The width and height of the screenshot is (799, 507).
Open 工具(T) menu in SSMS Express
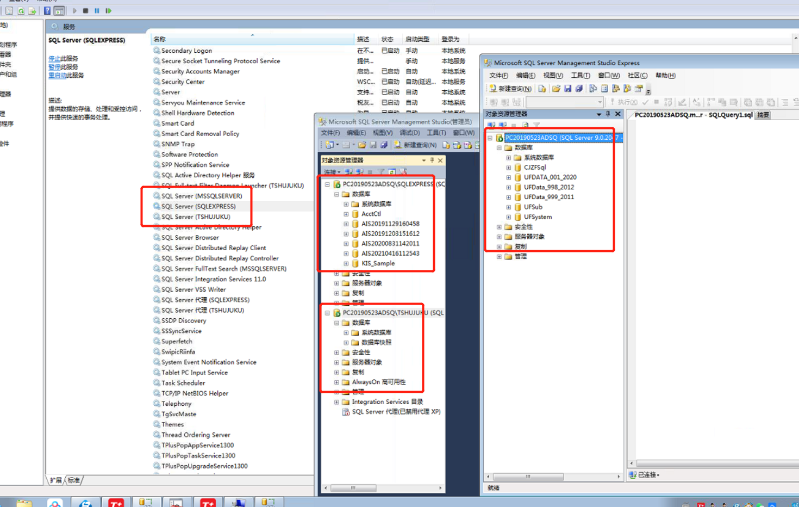pos(580,76)
